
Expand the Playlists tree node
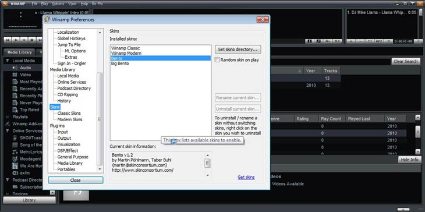click(x=8, y=117)
